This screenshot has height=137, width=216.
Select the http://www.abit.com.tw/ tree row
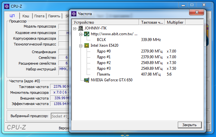pyautogui.click(x=114, y=34)
